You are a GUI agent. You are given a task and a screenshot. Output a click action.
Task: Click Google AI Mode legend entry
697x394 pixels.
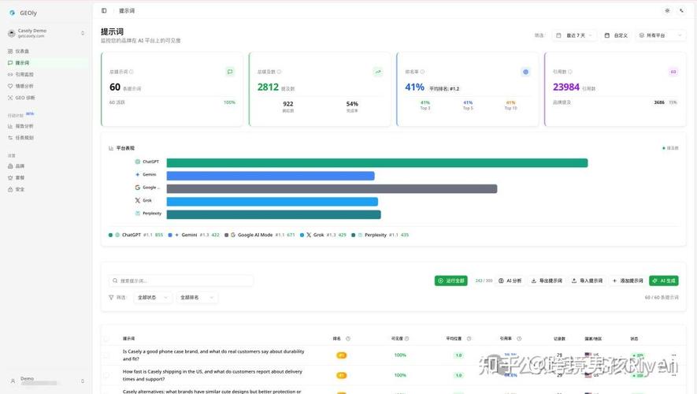pos(260,235)
